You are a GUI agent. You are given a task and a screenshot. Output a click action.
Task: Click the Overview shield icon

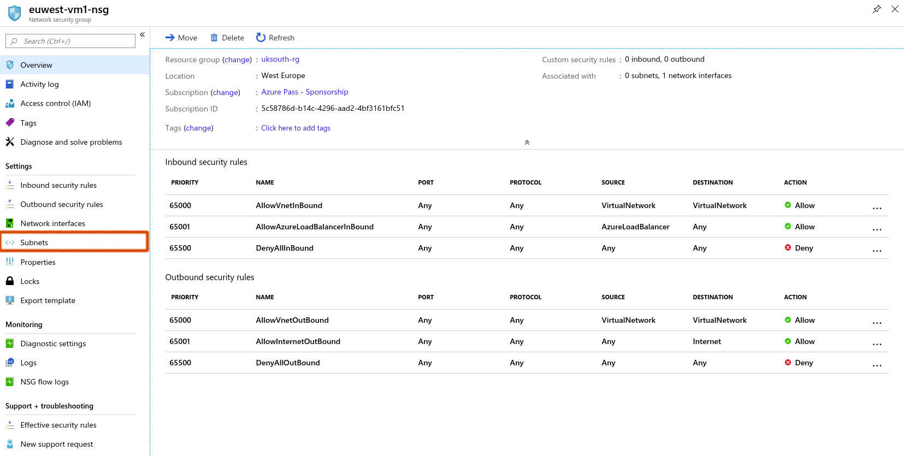coord(10,65)
